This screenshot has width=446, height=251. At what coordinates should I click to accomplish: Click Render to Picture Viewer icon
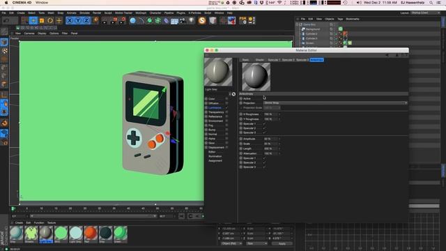(114, 20)
